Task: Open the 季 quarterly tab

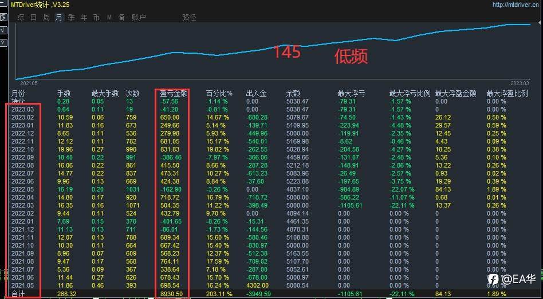Action: click(x=72, y=17)
